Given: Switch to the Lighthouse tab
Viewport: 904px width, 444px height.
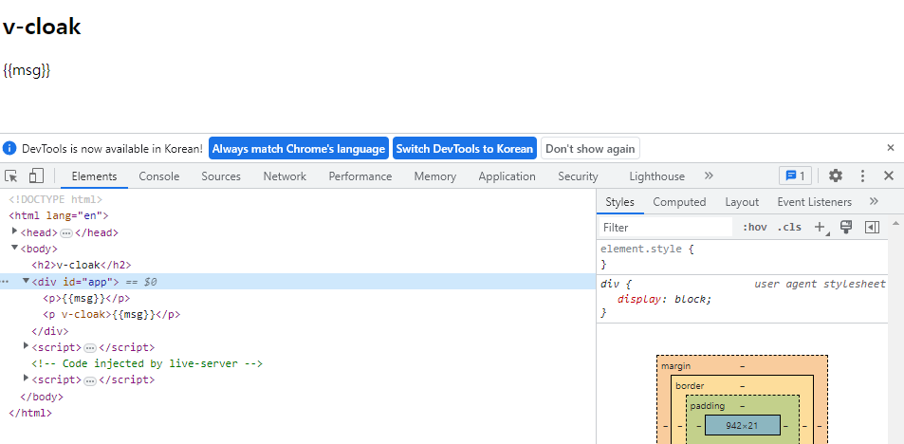Looking at the screenshot, I should tap(657, 176).
